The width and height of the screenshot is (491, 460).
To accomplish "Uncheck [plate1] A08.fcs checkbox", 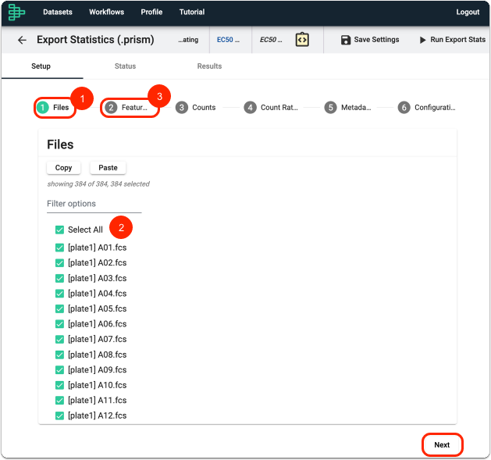I will (59, 355).
